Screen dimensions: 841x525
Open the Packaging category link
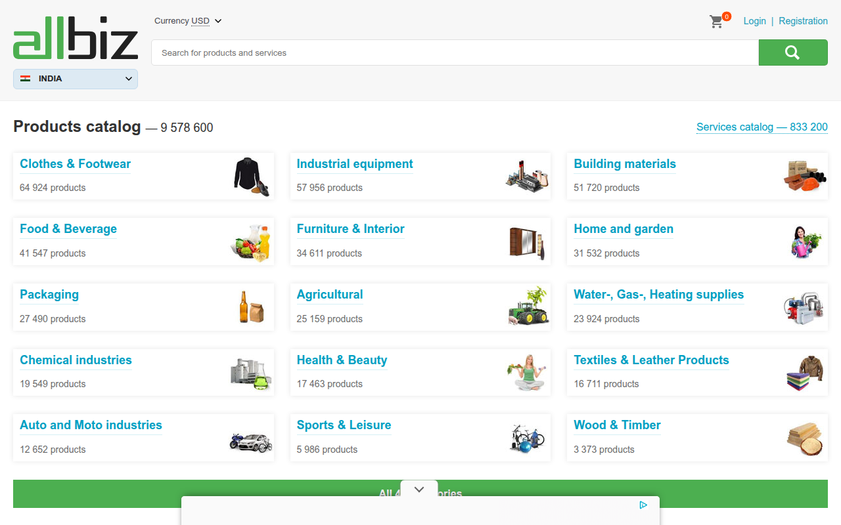coord(49,295)
